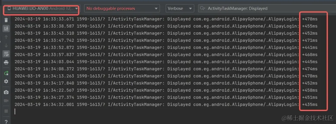
Task: Click the print icon in Logcat sidebar
Action: 6,62
